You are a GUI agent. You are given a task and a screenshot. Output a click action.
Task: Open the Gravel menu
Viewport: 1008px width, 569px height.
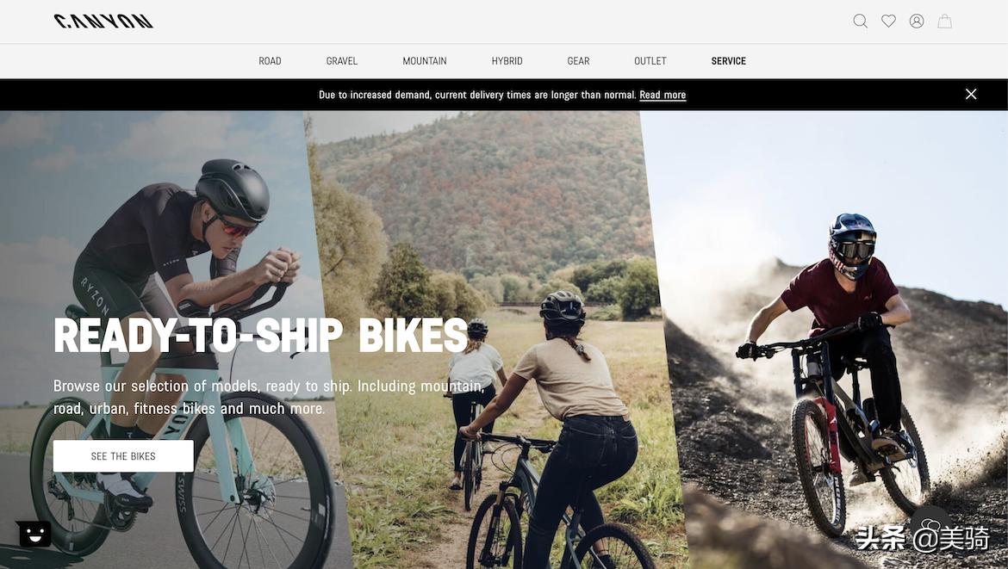(341, 61)
